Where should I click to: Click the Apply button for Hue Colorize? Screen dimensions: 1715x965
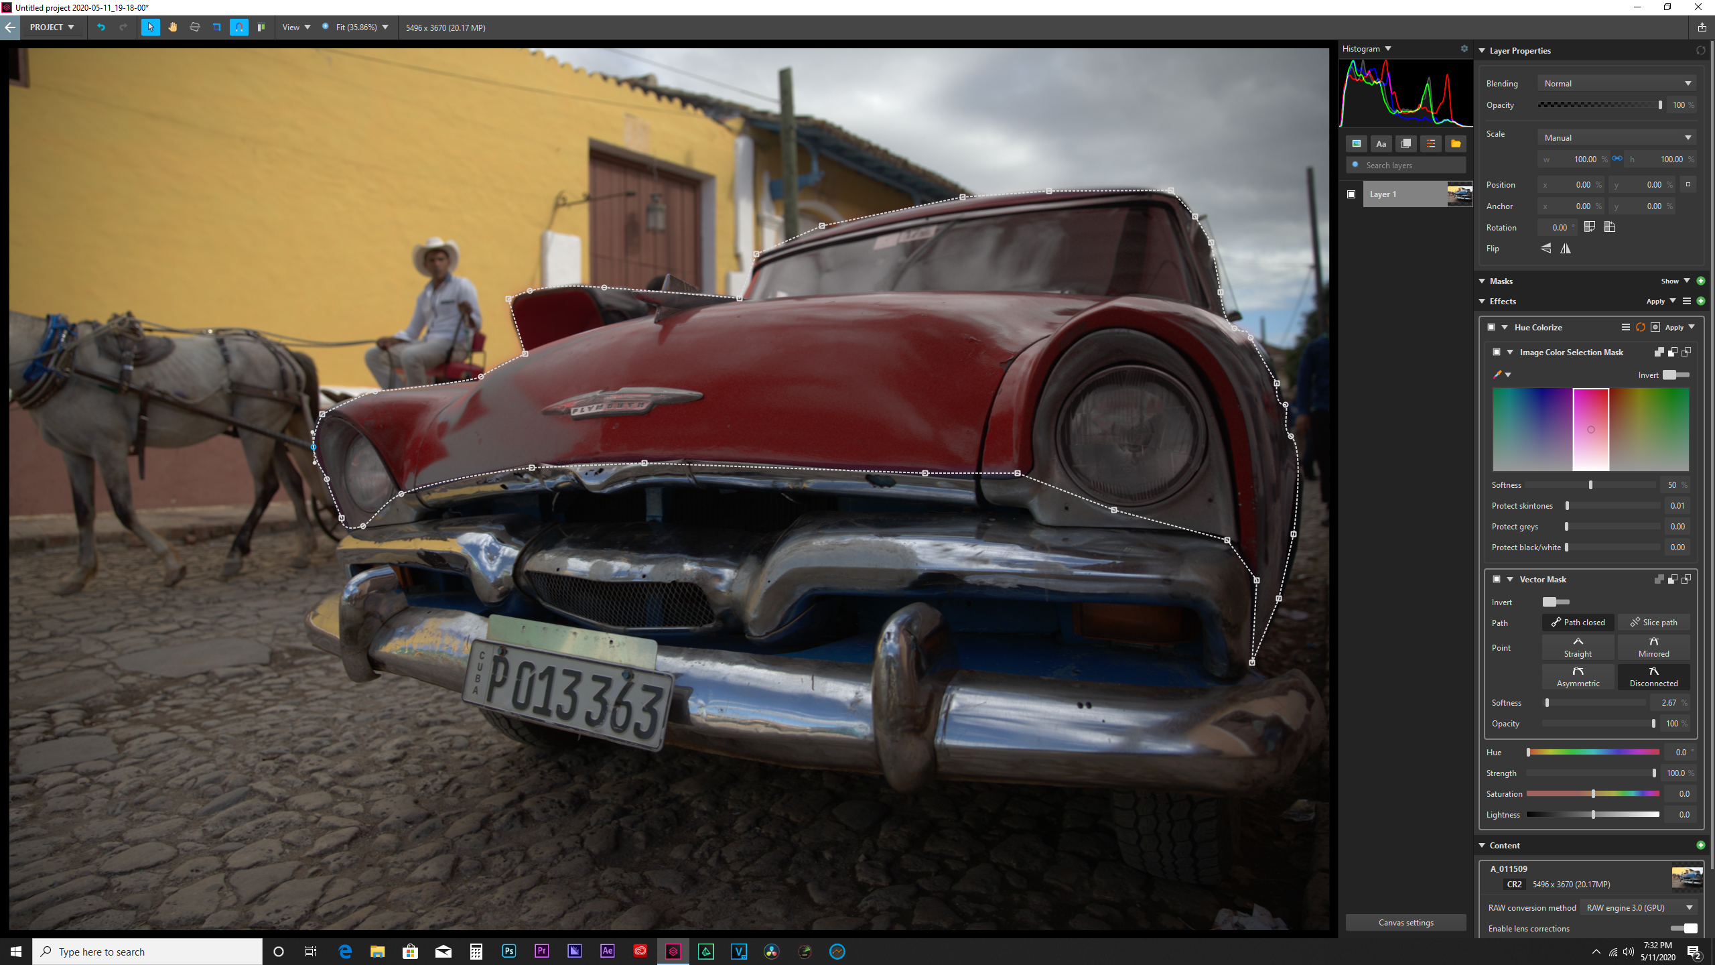click(x=1673, y=328)
